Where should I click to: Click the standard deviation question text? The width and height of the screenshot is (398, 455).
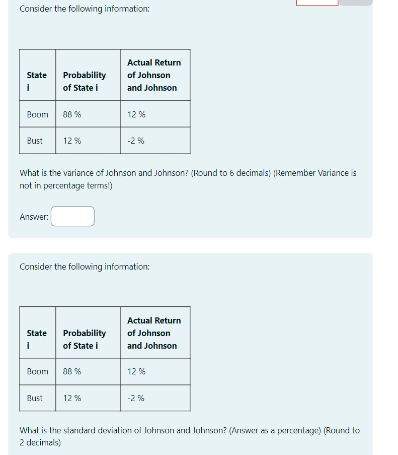click(x=190, y=436)
